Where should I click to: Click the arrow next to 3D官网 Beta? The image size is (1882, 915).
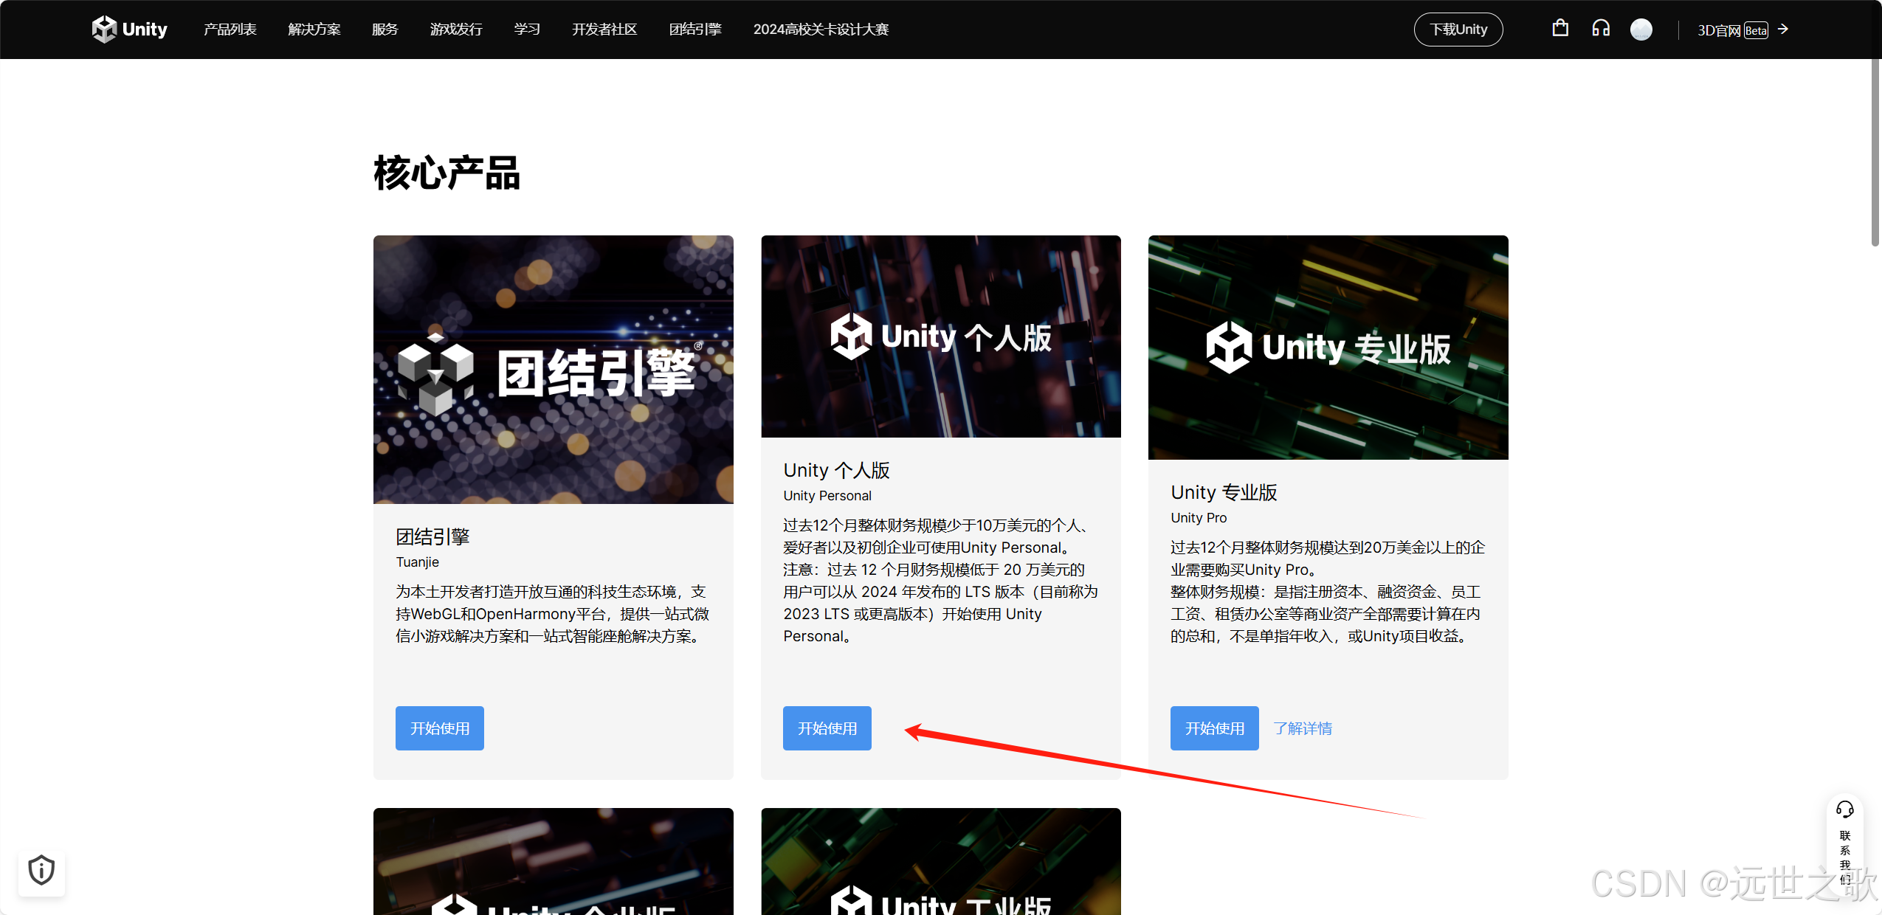[1783, 30]
